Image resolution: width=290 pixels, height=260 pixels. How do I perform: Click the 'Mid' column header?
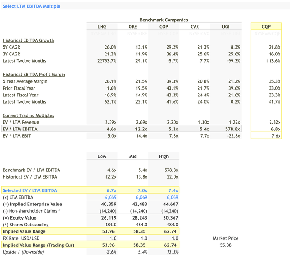coord(133,156)
